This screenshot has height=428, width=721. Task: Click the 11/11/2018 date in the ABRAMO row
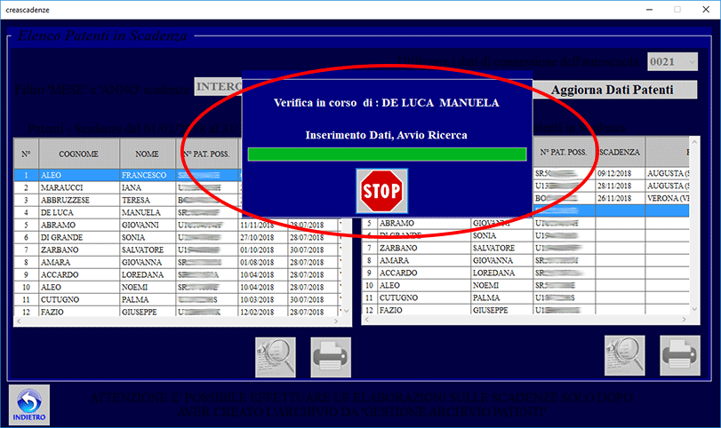click(257, 225)
